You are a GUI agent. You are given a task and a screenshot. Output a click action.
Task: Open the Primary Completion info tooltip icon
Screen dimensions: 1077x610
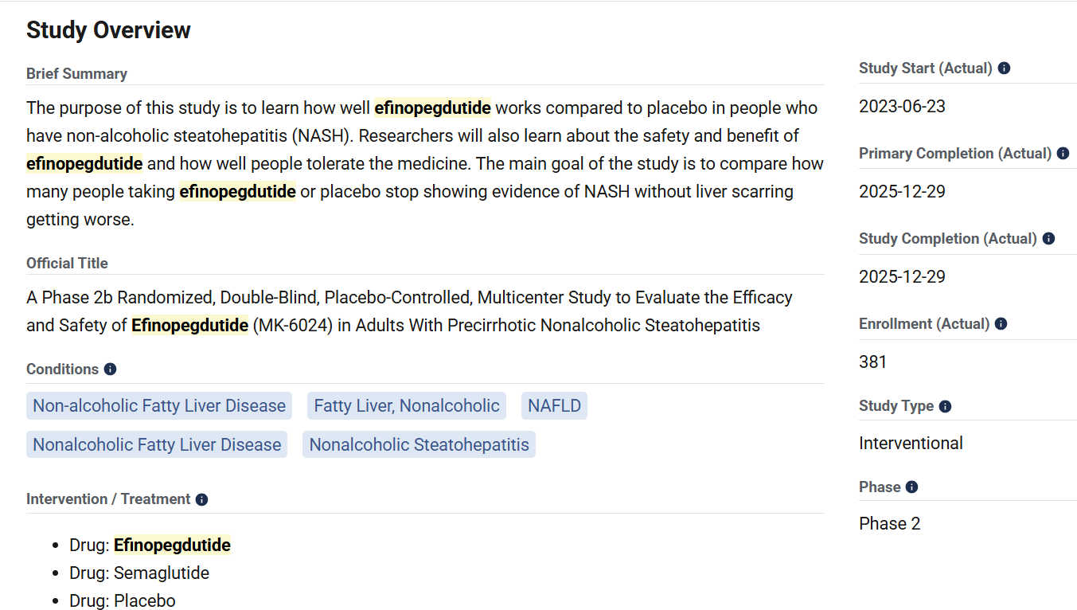pyautogui.click(x=1063, y=154)
